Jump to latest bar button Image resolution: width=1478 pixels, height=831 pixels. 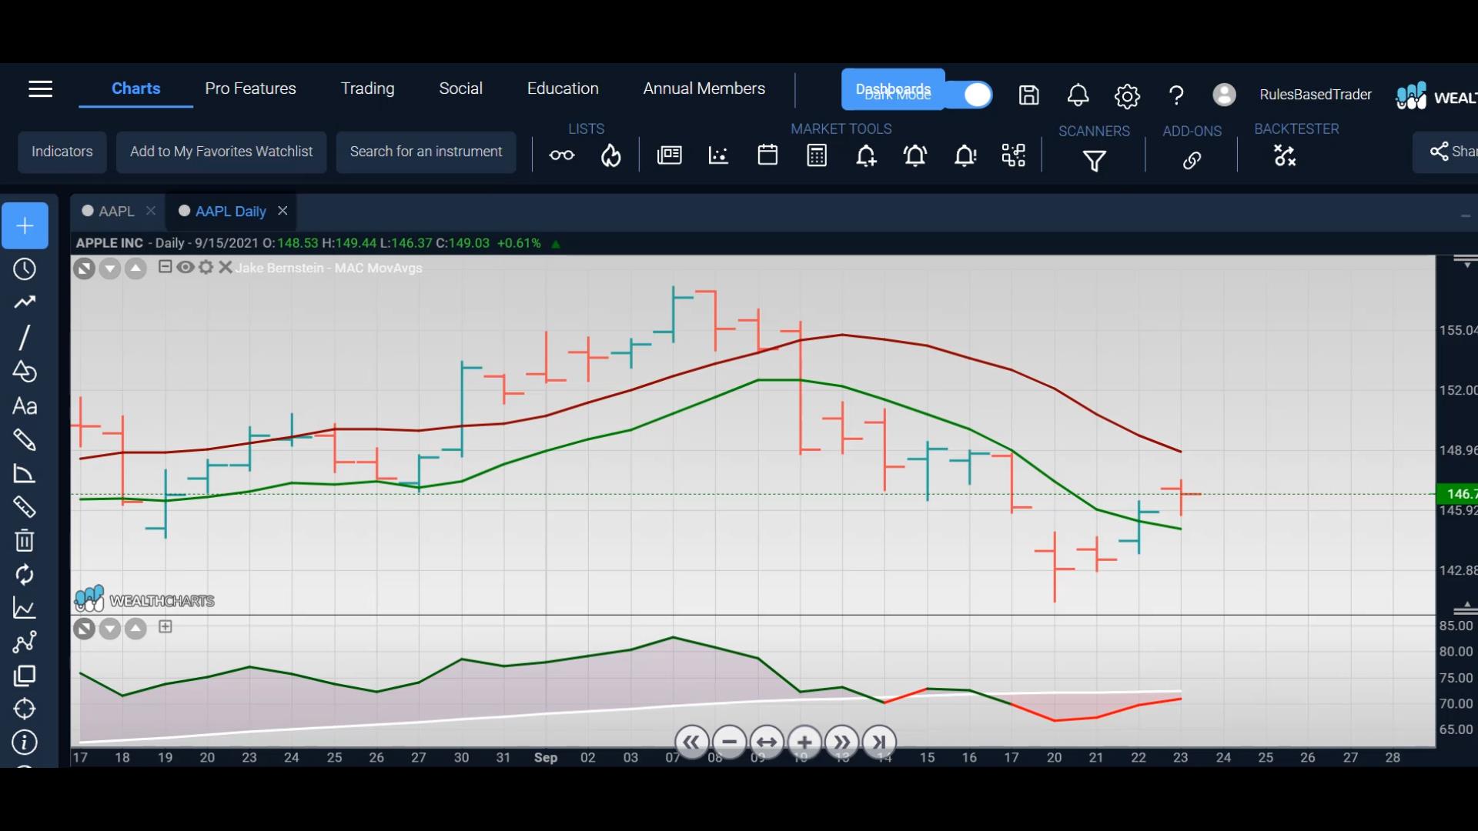pyautogui.click(x=879, y=743)
